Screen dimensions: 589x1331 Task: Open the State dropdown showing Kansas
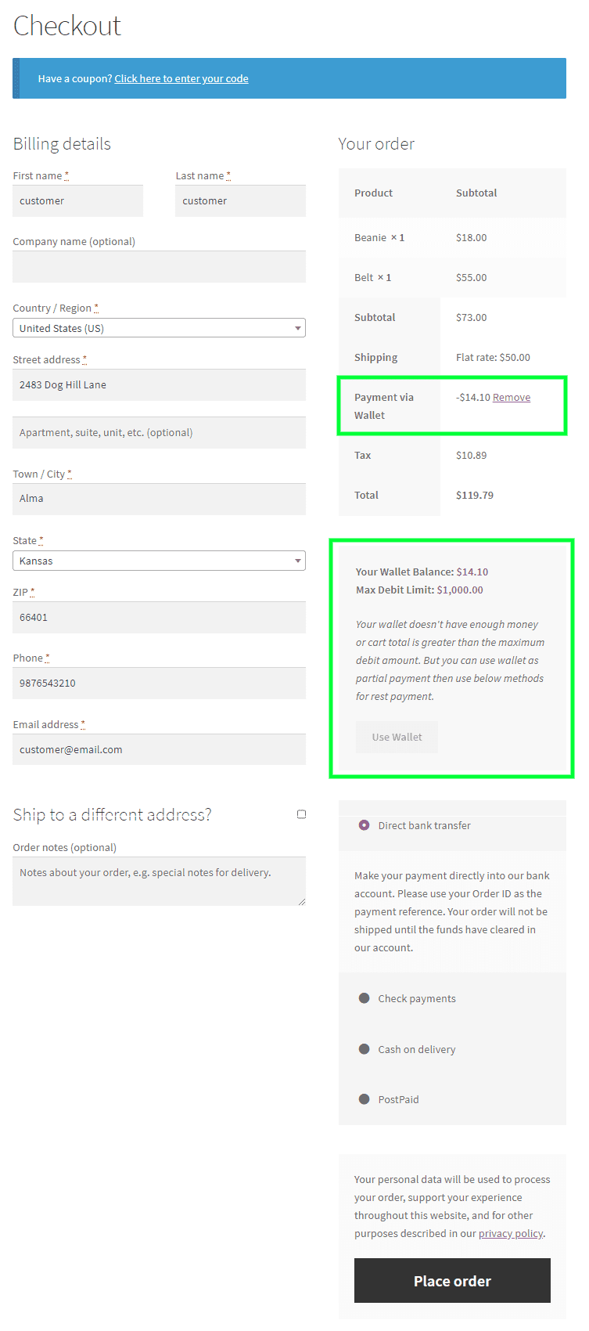click(159, 561)
